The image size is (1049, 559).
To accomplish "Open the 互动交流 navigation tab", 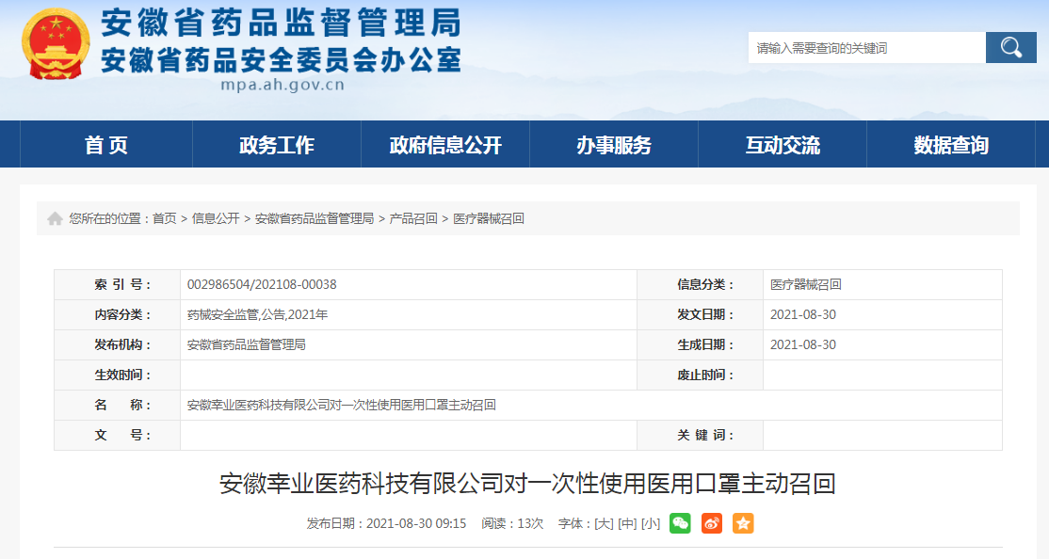I will coord(783,144).
